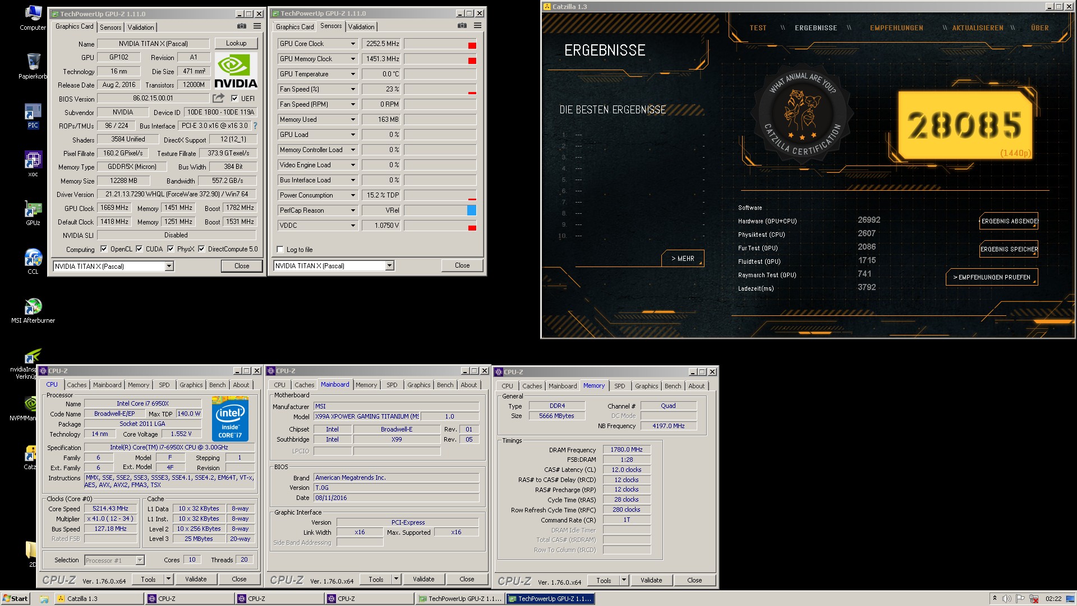Open Bench tab in CPU-Z Memory window

click(673, 386)
